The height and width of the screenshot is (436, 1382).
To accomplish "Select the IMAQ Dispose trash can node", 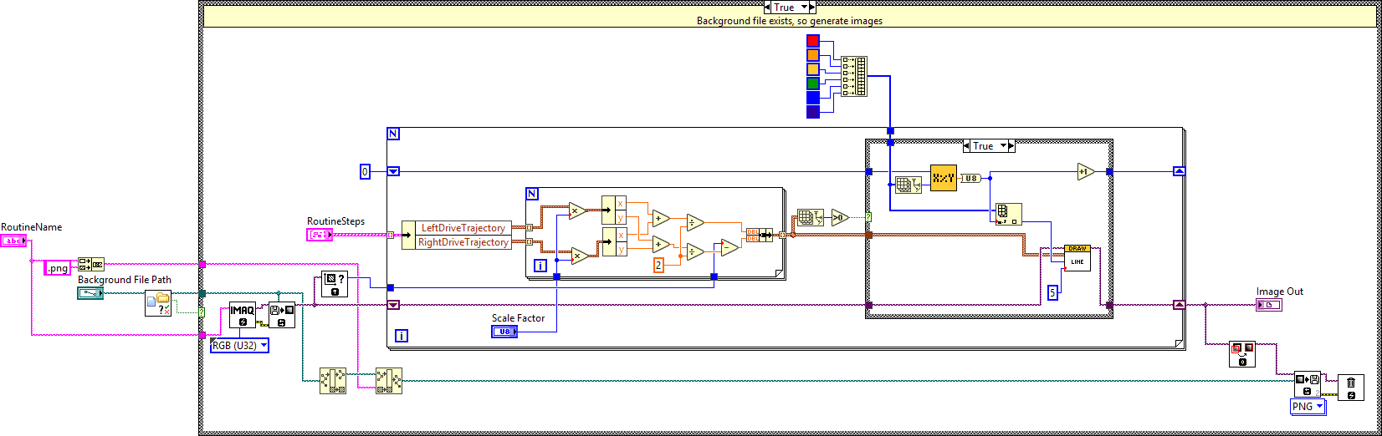I will [1350, 386].
